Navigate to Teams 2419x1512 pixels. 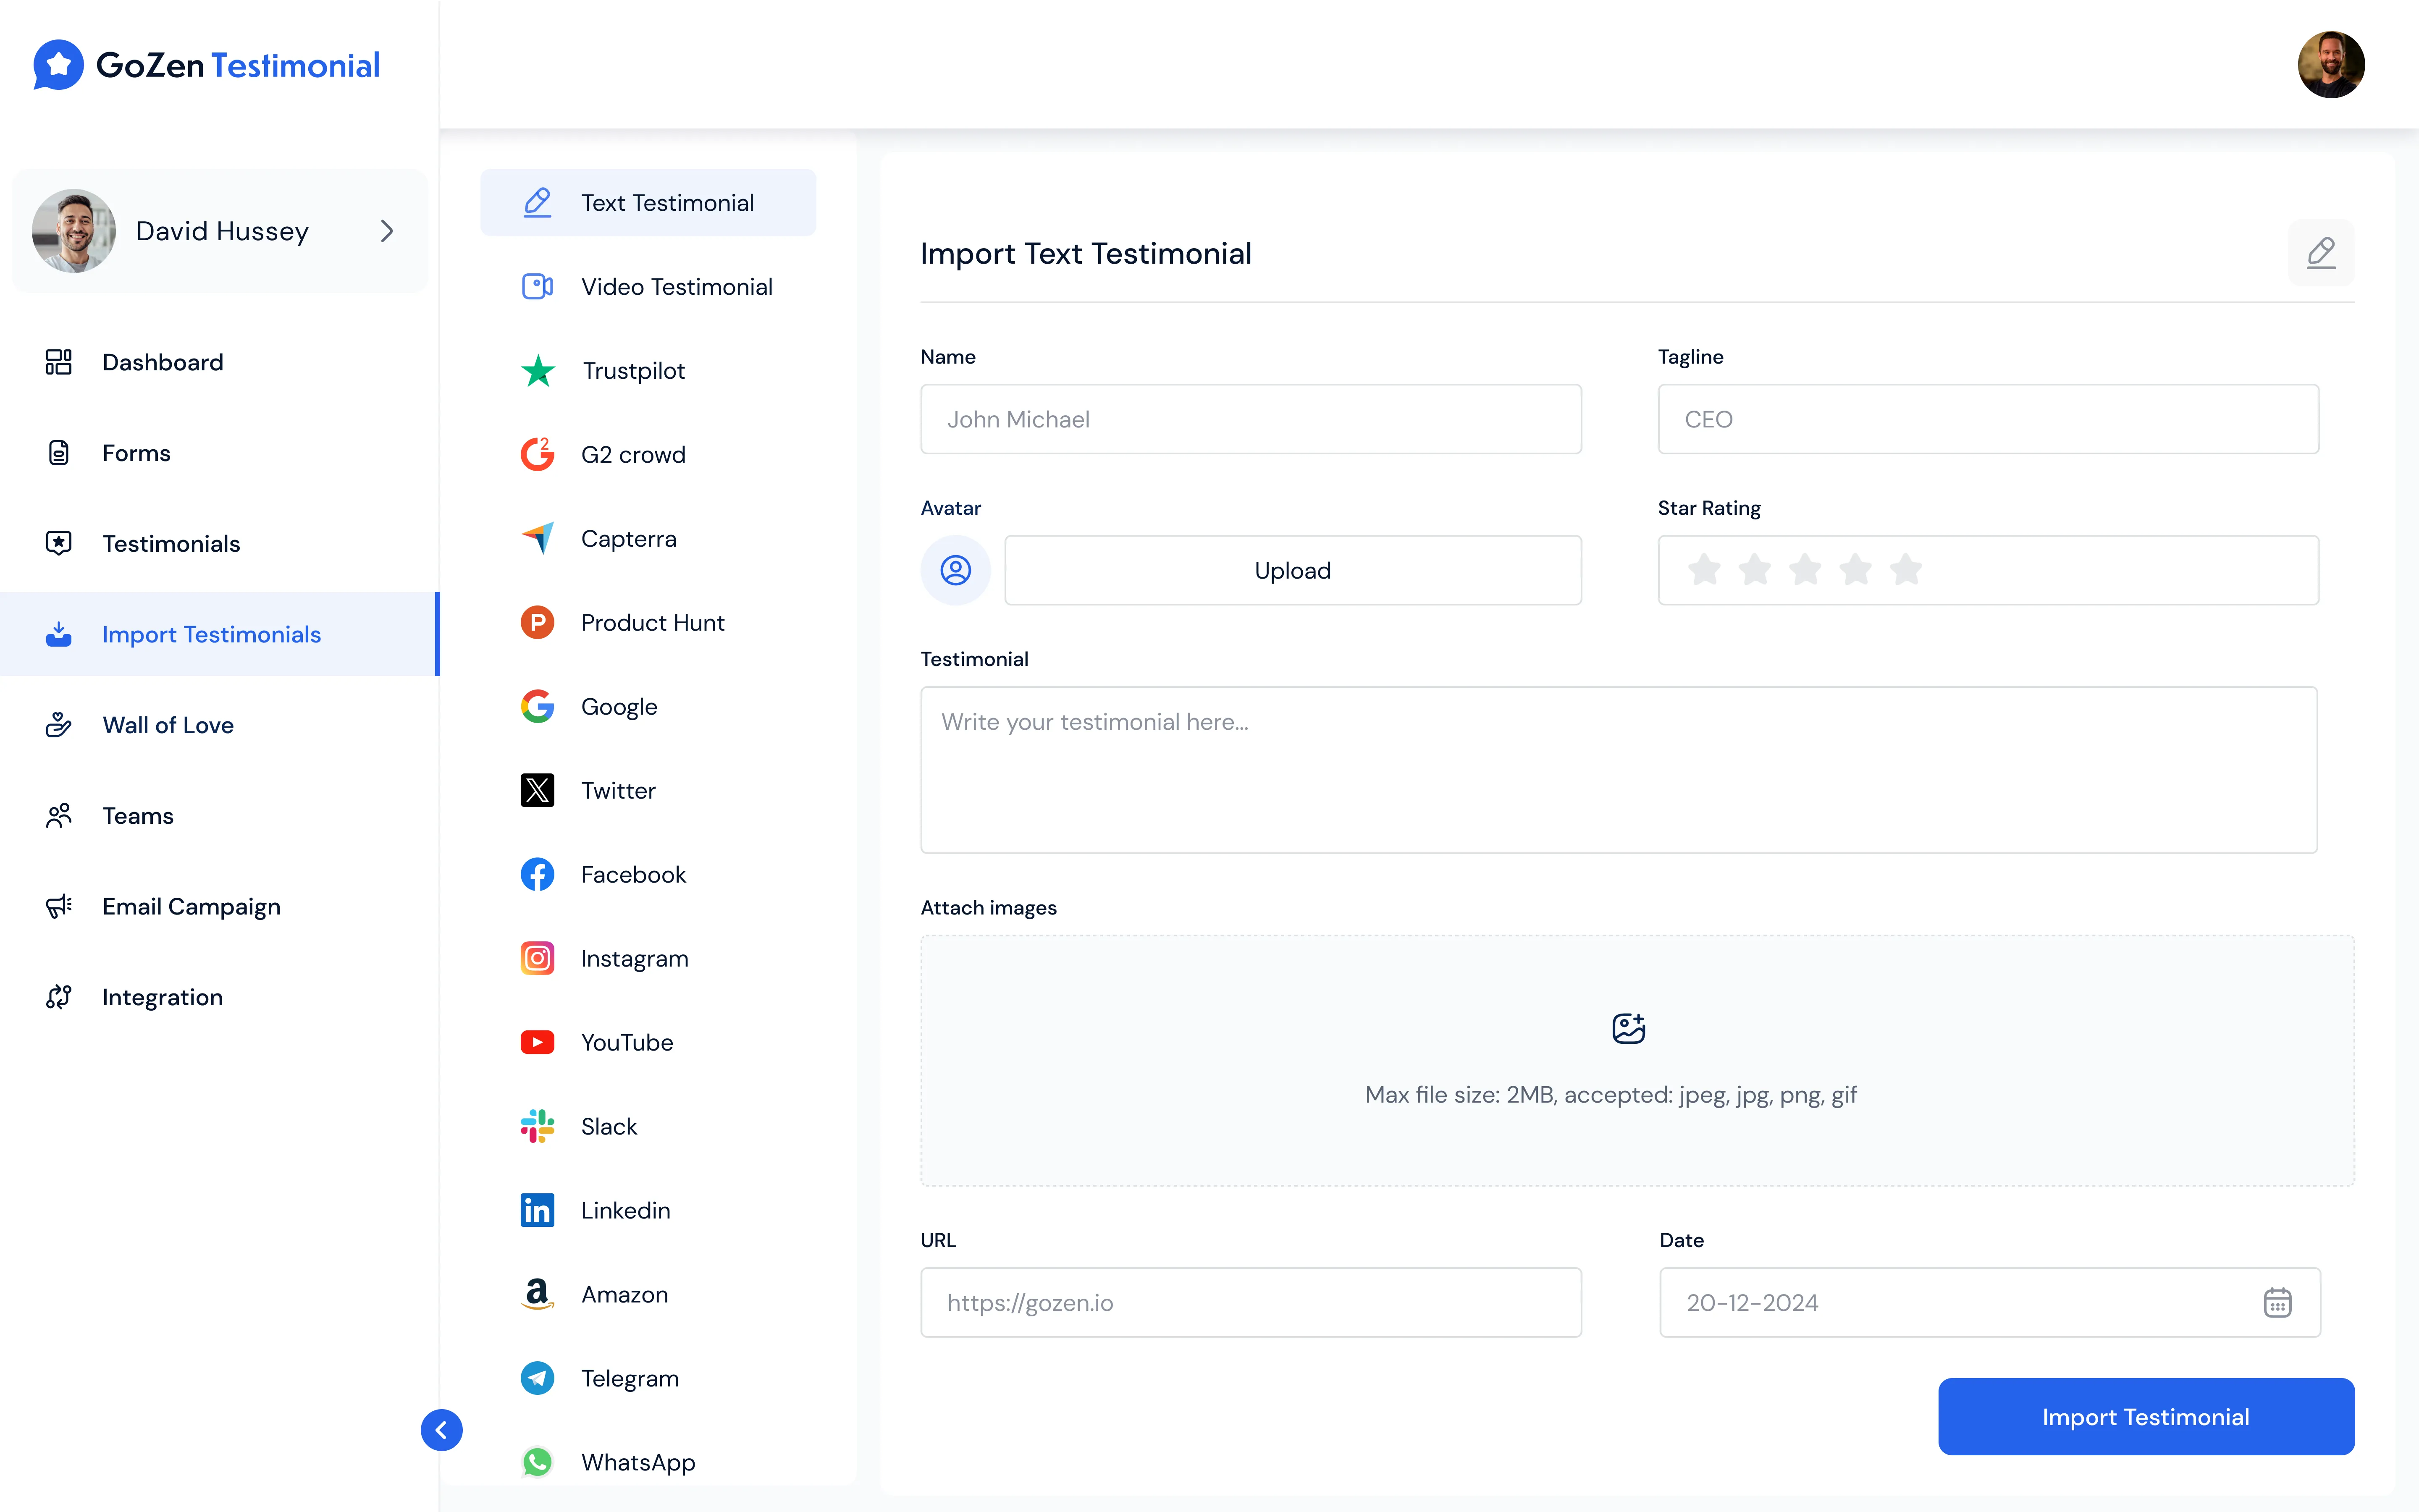220,816
